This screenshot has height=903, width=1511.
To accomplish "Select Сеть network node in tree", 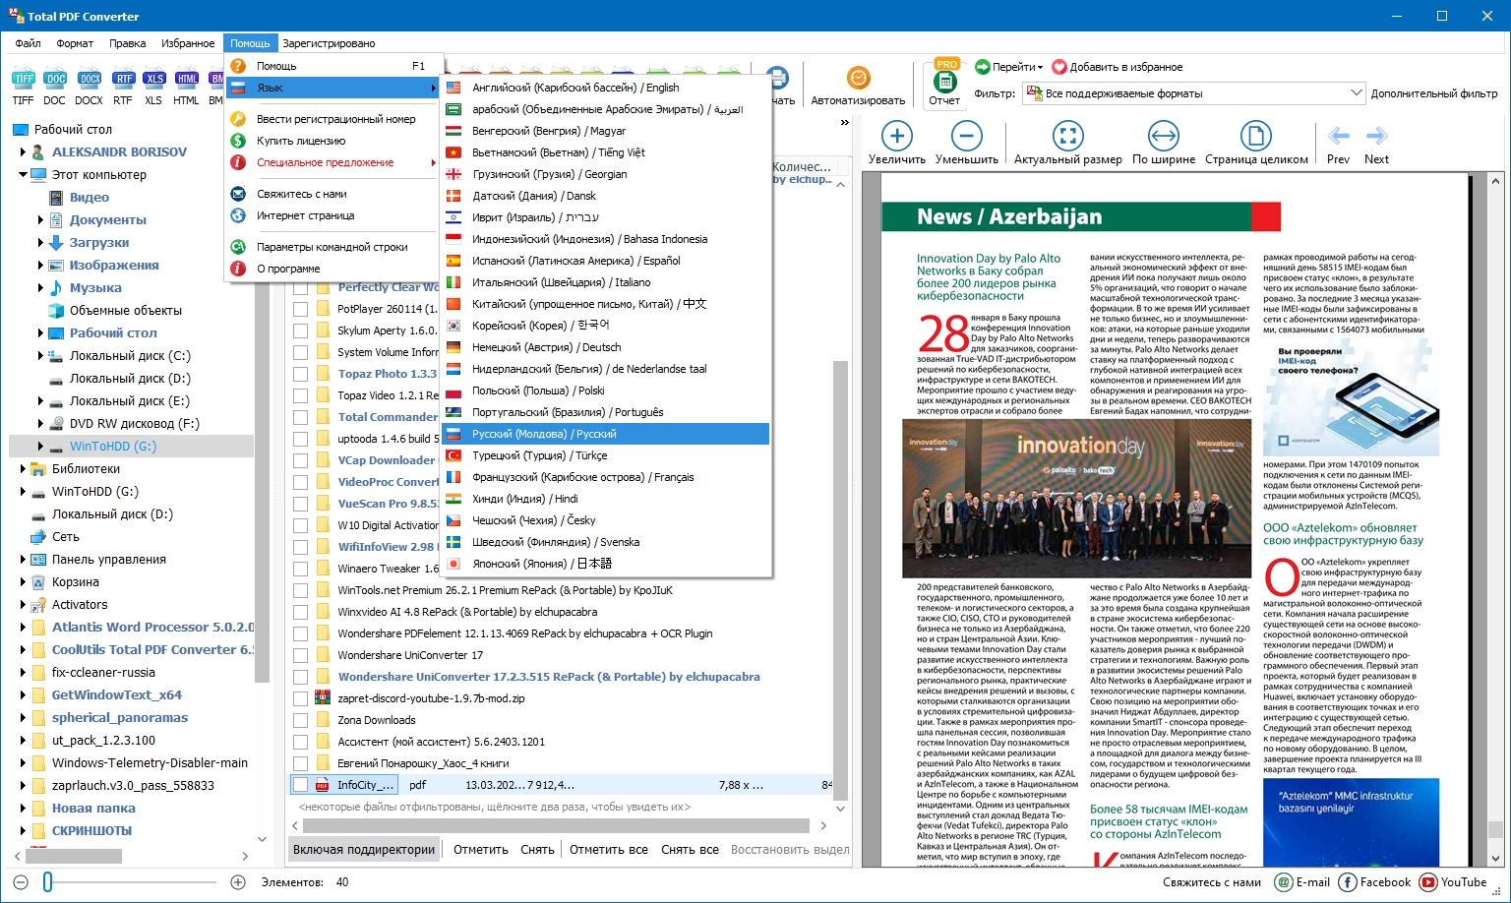I will coord(65,536).
